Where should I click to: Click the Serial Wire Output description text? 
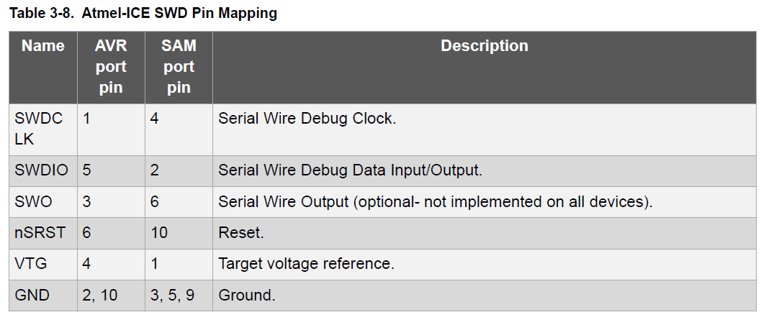[435, 202]
